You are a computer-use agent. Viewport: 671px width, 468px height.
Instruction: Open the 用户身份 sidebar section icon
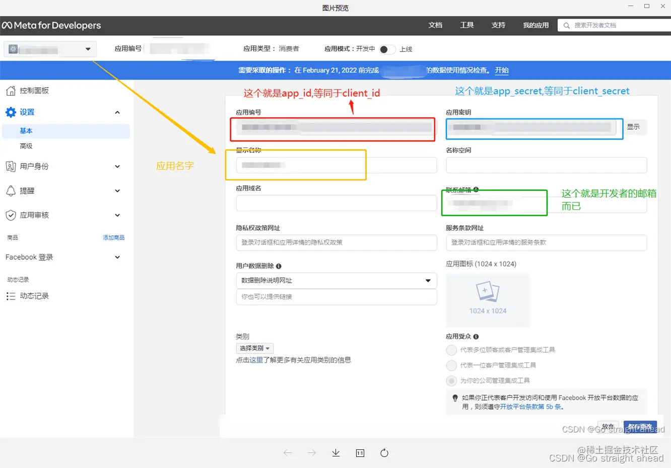click(11, 166)
